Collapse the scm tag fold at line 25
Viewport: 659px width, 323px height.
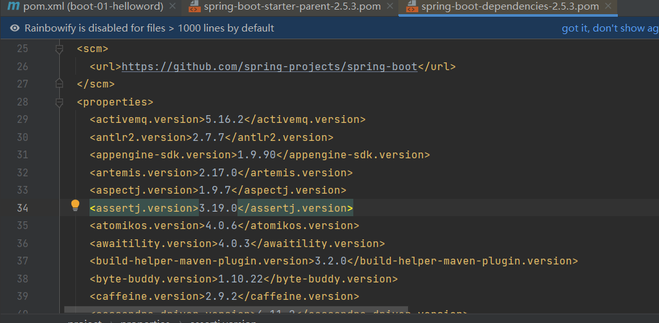(x=60, y=49)
